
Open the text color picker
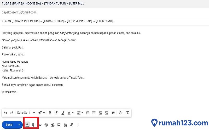tap(71, 113)
